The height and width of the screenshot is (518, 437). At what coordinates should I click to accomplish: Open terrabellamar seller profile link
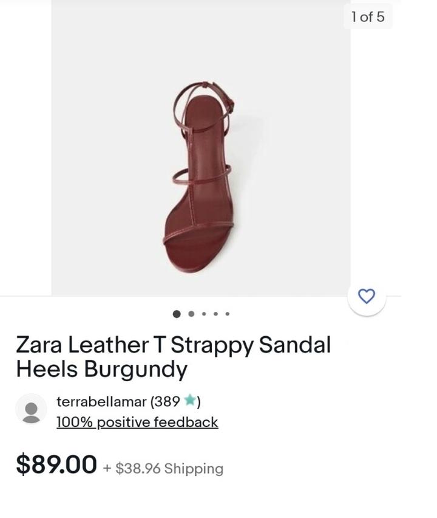click(101, 402)
